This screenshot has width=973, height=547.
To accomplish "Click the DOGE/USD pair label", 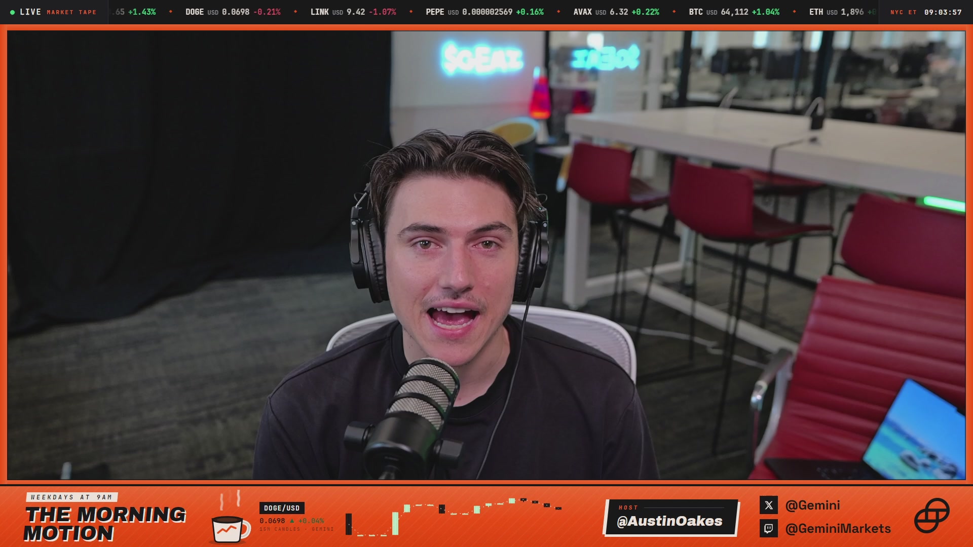I will coord(282,508).
